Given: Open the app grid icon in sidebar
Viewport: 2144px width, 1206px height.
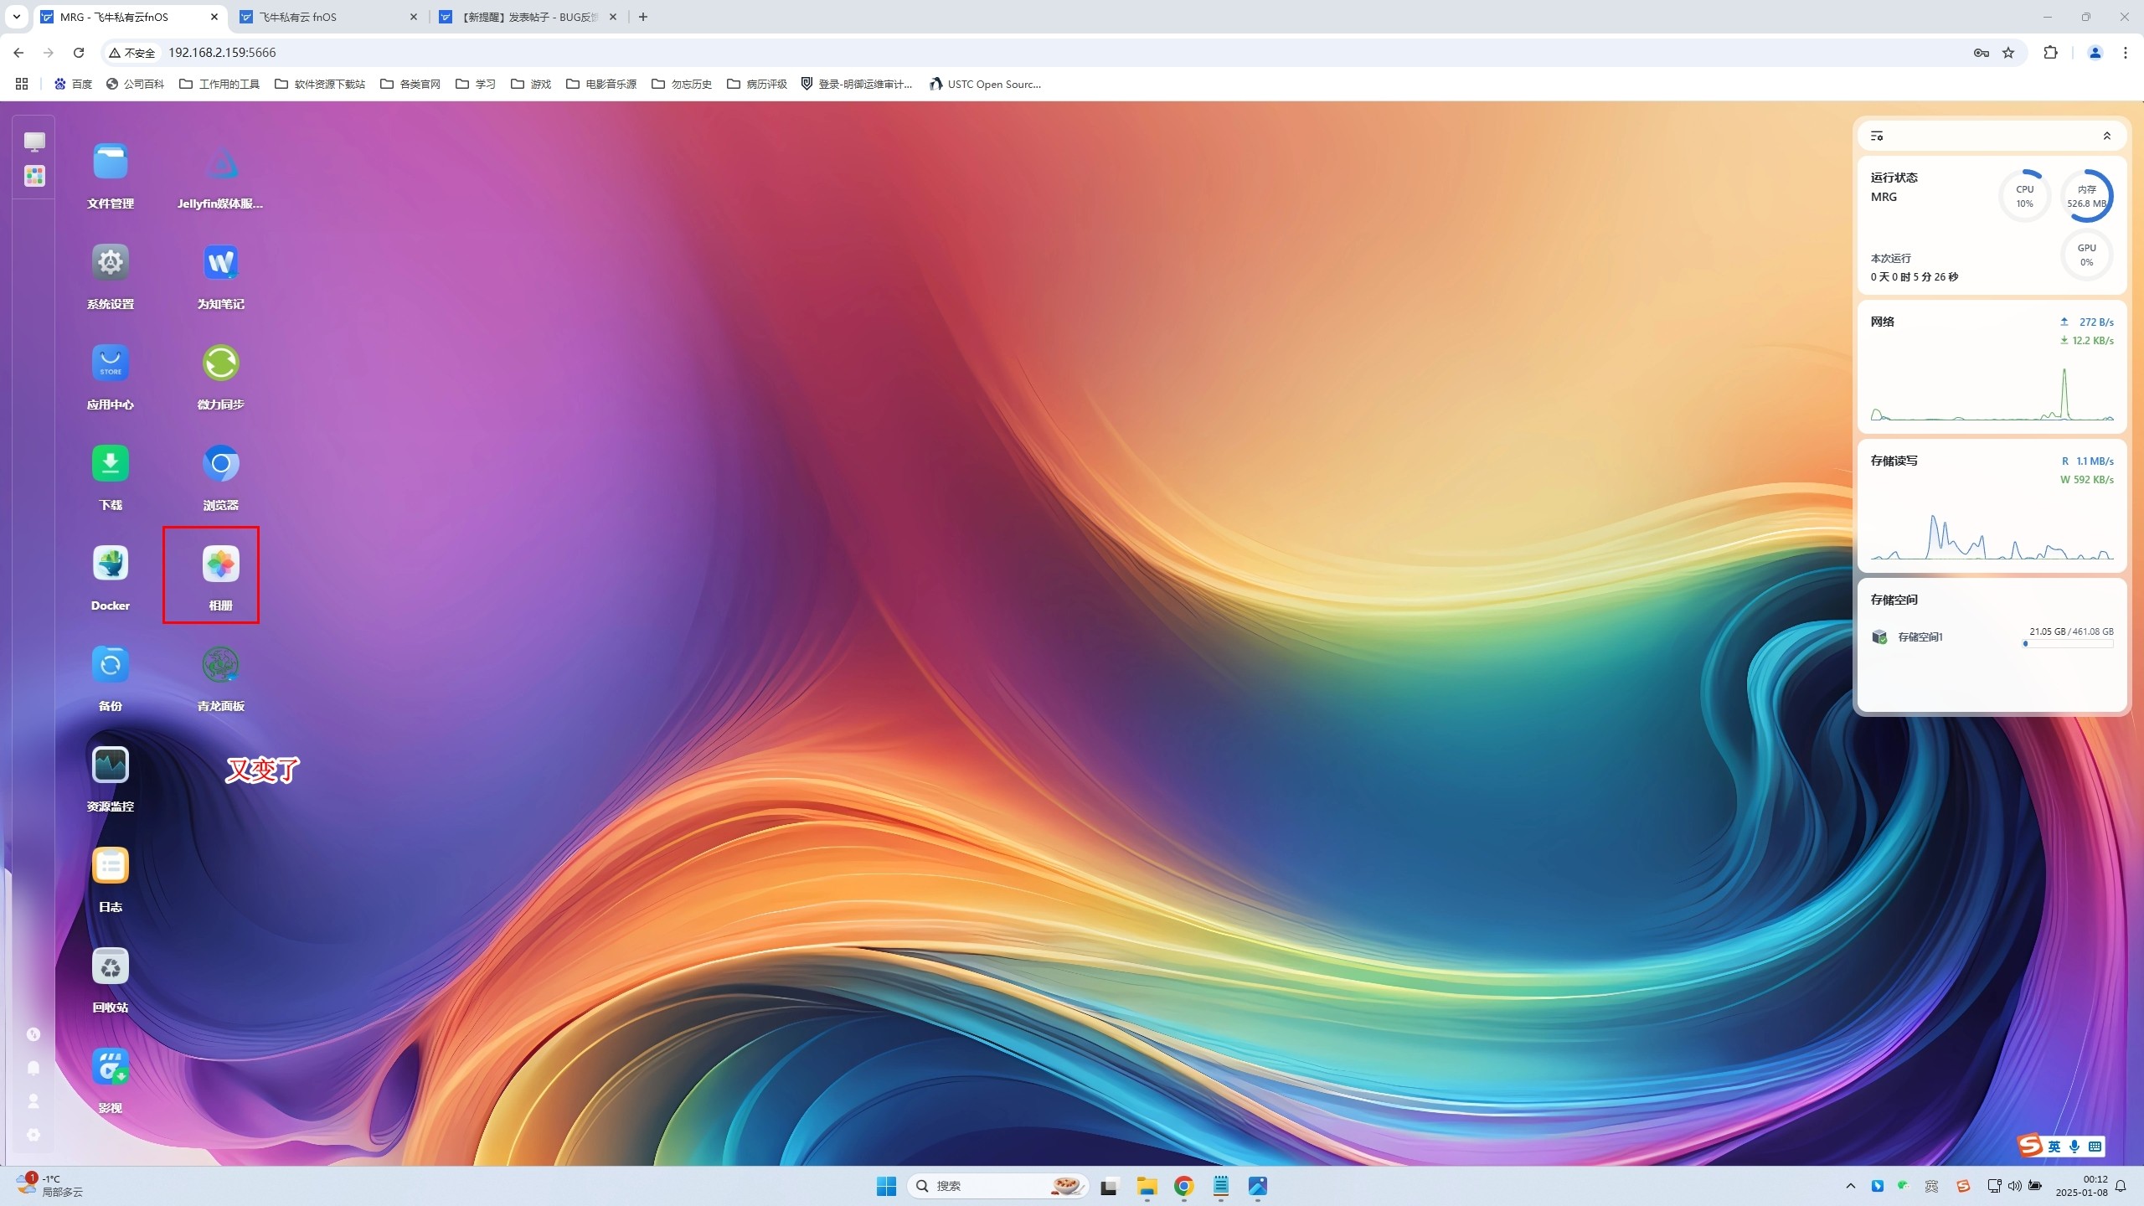Looking at the screenshot, I should (34, 176).
